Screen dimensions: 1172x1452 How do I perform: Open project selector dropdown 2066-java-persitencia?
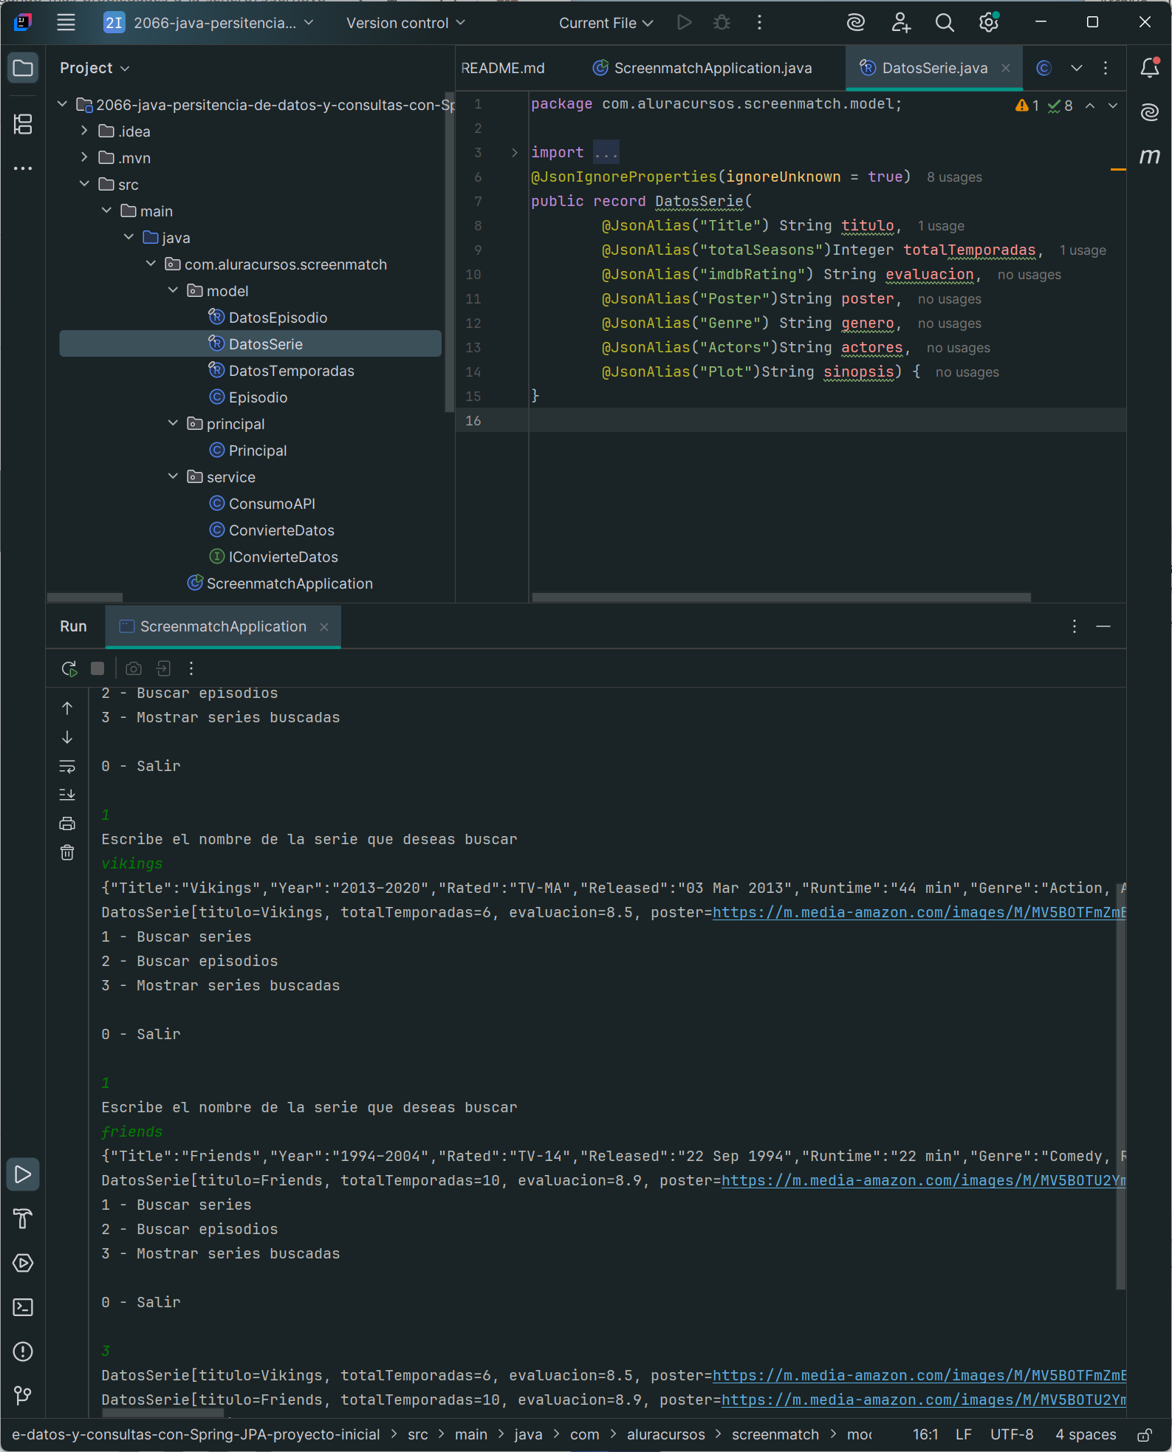point(209,23)
